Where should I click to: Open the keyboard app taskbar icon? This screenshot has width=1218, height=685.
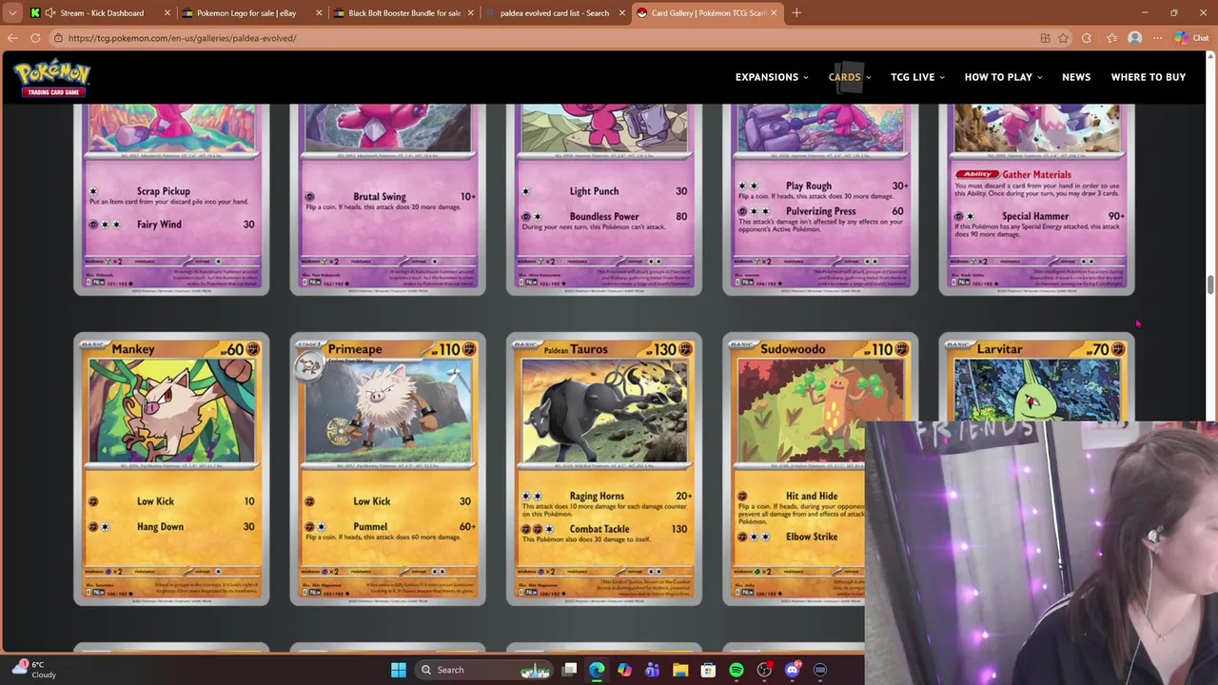[x=820, y=670]
